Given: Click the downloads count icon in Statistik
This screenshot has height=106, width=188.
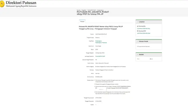Looking at the screenshot, I should pyautogui.click(x=150, y=59).
